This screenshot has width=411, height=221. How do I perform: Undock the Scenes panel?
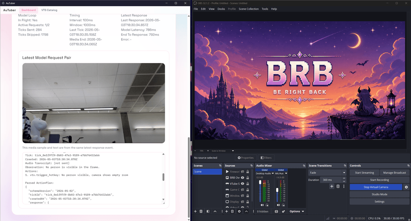(220, 166)
